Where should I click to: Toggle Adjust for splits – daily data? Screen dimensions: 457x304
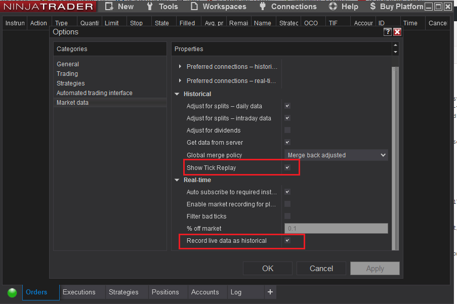coord(287,106)
